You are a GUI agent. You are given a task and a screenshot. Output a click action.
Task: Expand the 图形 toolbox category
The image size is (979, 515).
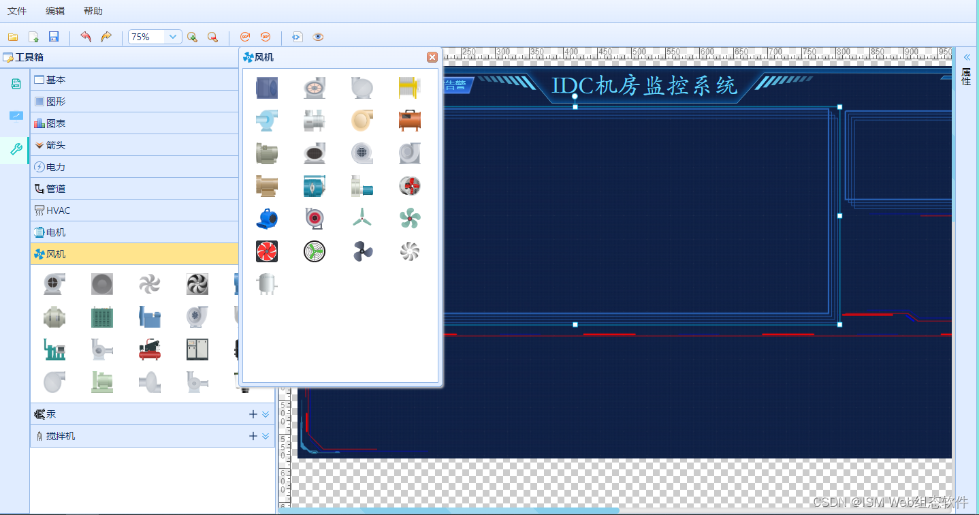[x=135, y=102]
